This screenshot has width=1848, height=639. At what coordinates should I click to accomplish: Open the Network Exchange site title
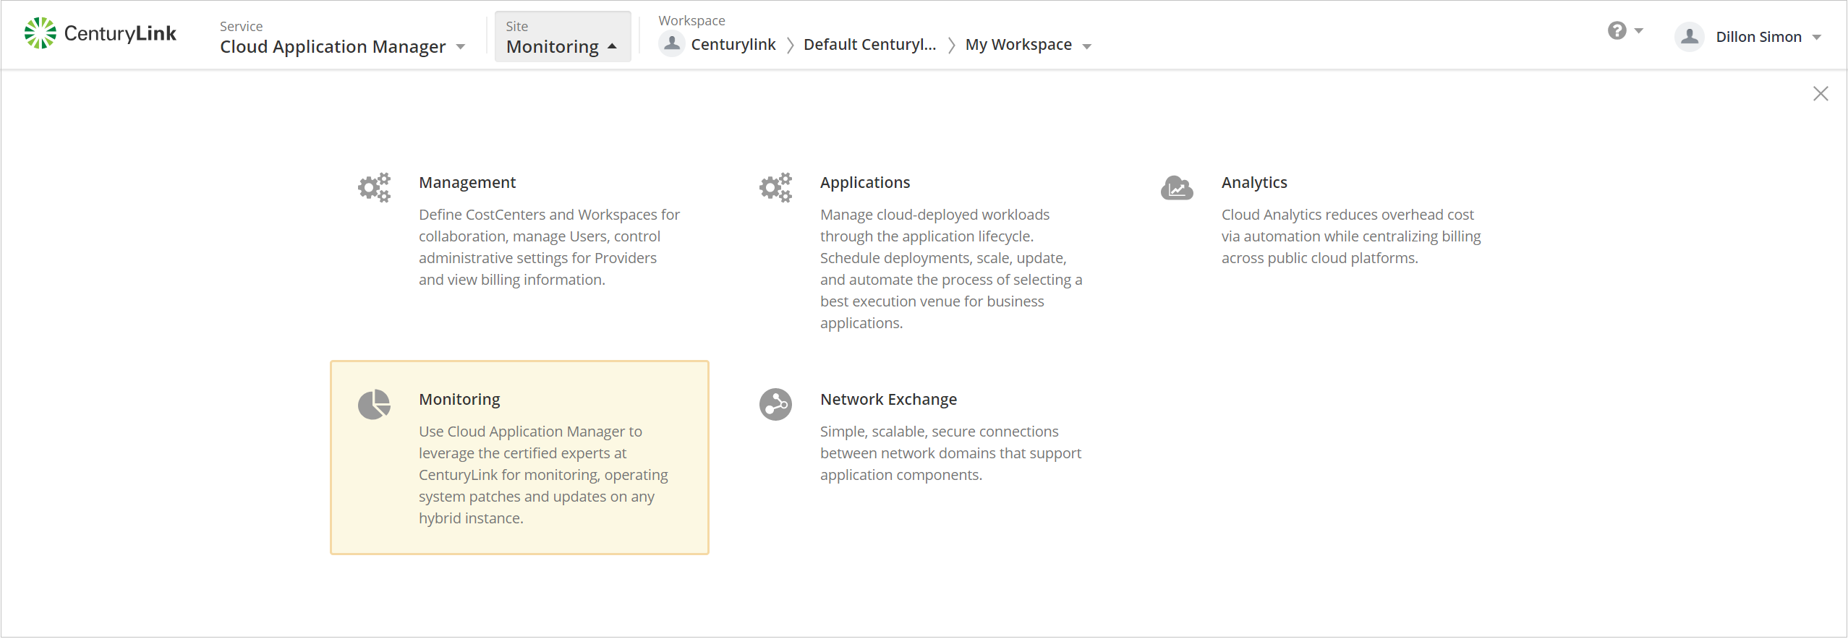888,399
